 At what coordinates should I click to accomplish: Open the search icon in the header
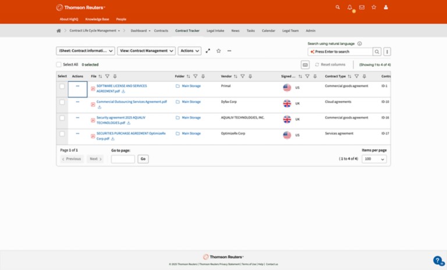coord(338,8)
